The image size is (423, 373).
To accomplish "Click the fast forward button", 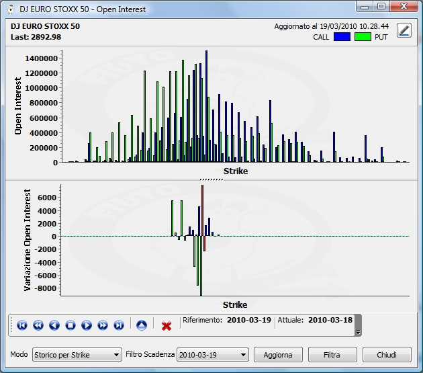I will [x=103, y=325].
